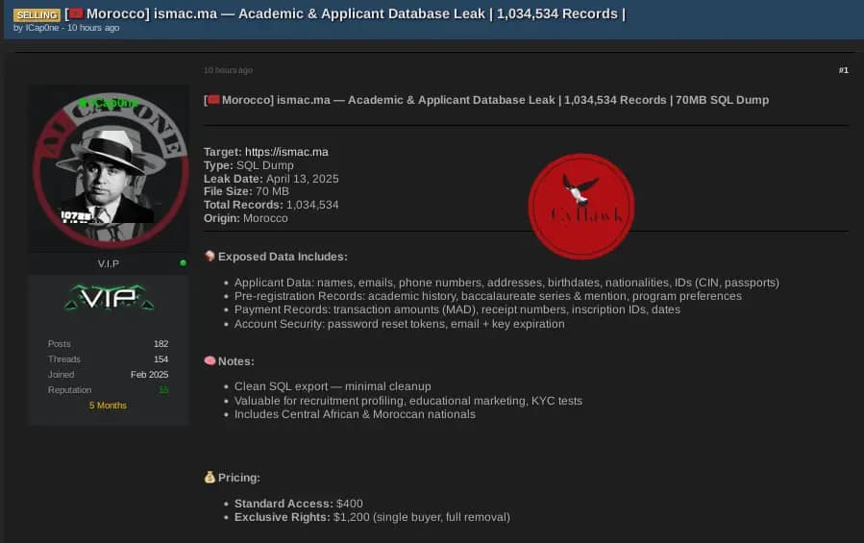Click the bold post title with 70MB SQL Dump

486,100
